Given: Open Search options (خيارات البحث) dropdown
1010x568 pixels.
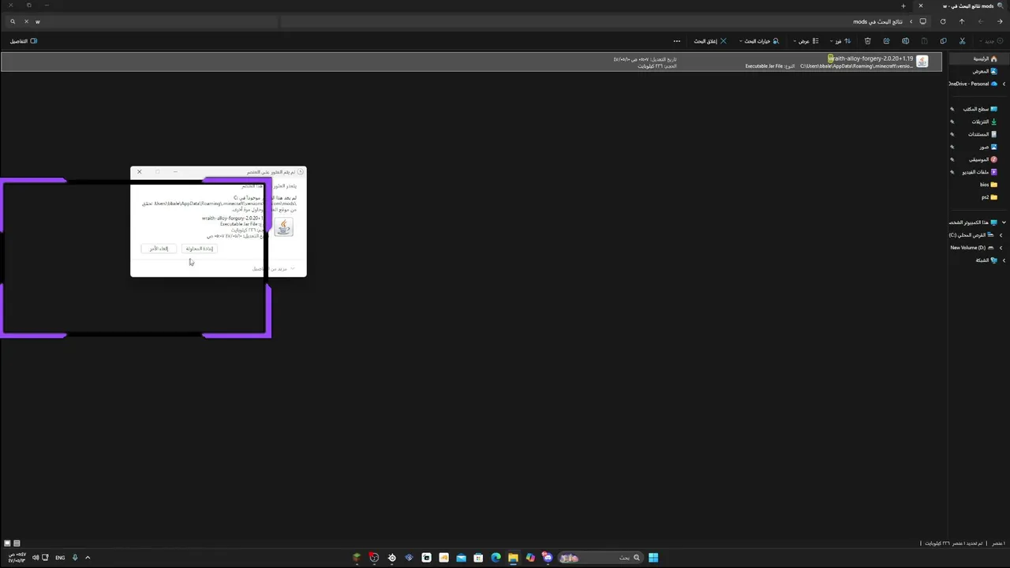Looking at the screenshot, I should [x=759, y=41].
